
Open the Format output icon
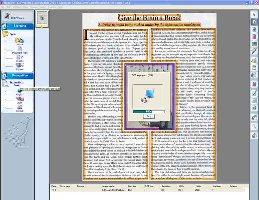click(x=20, y=107)
